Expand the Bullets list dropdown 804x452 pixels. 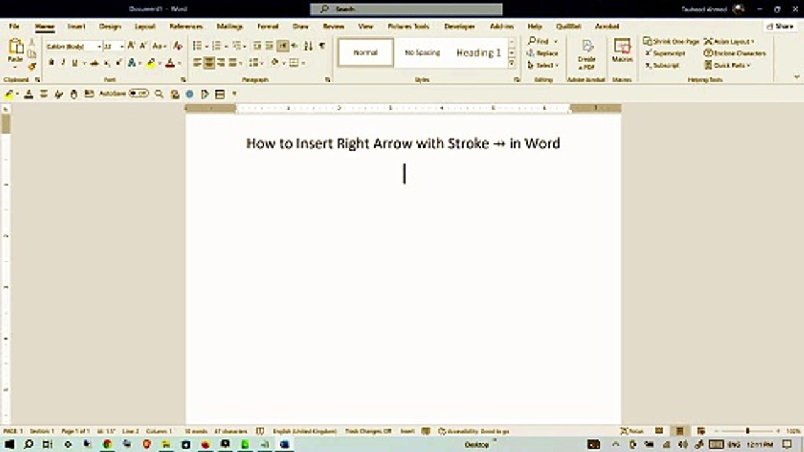pyautogui.click(x=206, y=46)
